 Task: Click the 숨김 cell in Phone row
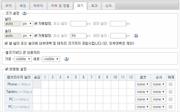(37, 84)
